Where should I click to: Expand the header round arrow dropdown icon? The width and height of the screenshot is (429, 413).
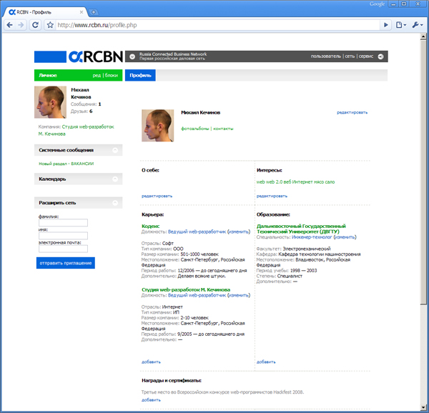point(132,56)
